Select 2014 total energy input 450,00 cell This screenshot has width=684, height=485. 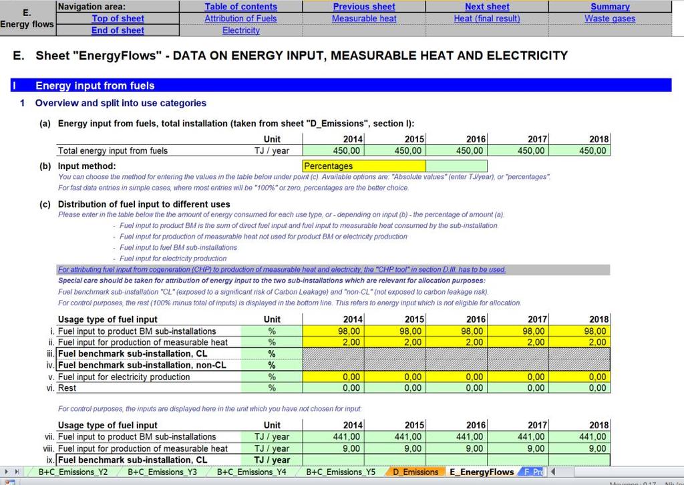[x=333, y=150]
